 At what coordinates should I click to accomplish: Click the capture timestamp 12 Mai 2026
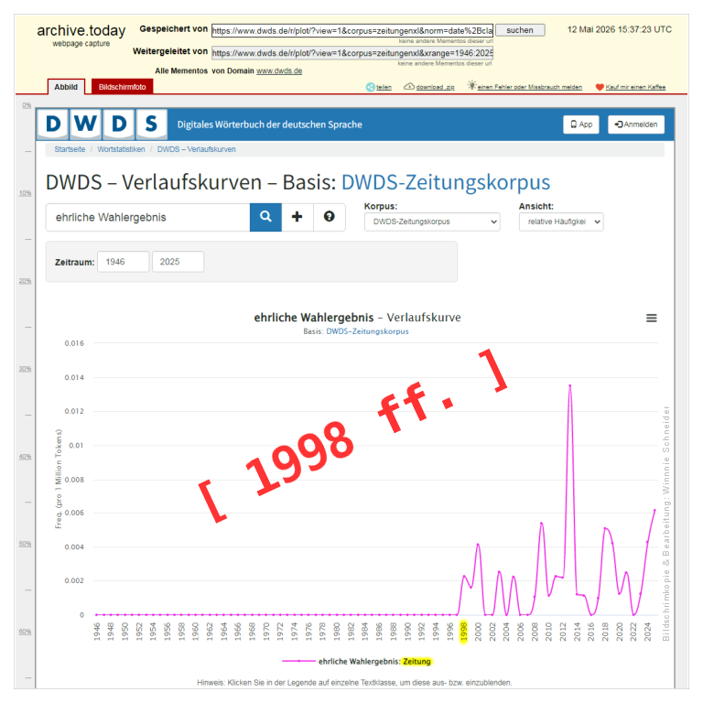point(619,29)
